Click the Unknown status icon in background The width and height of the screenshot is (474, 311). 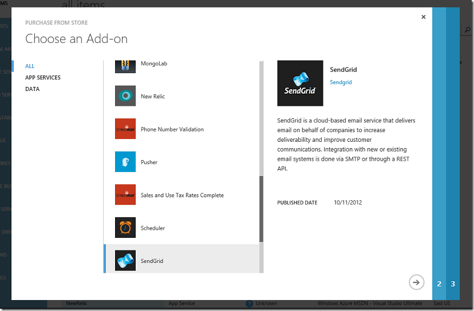[250, 304]
